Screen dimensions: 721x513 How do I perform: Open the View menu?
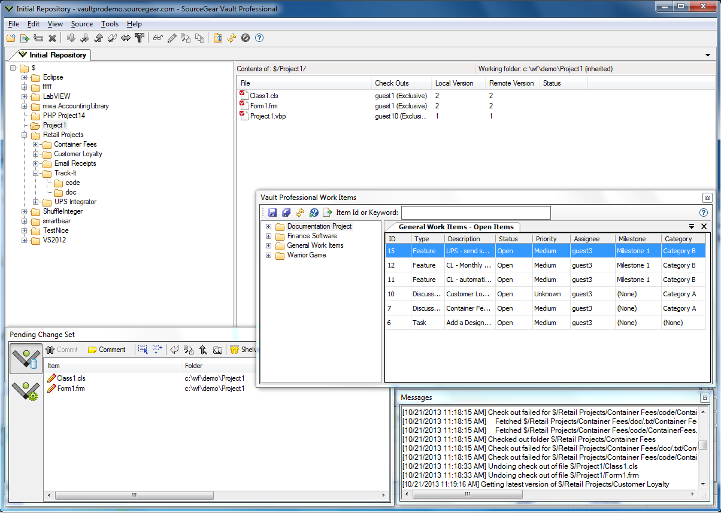(55, 24)
